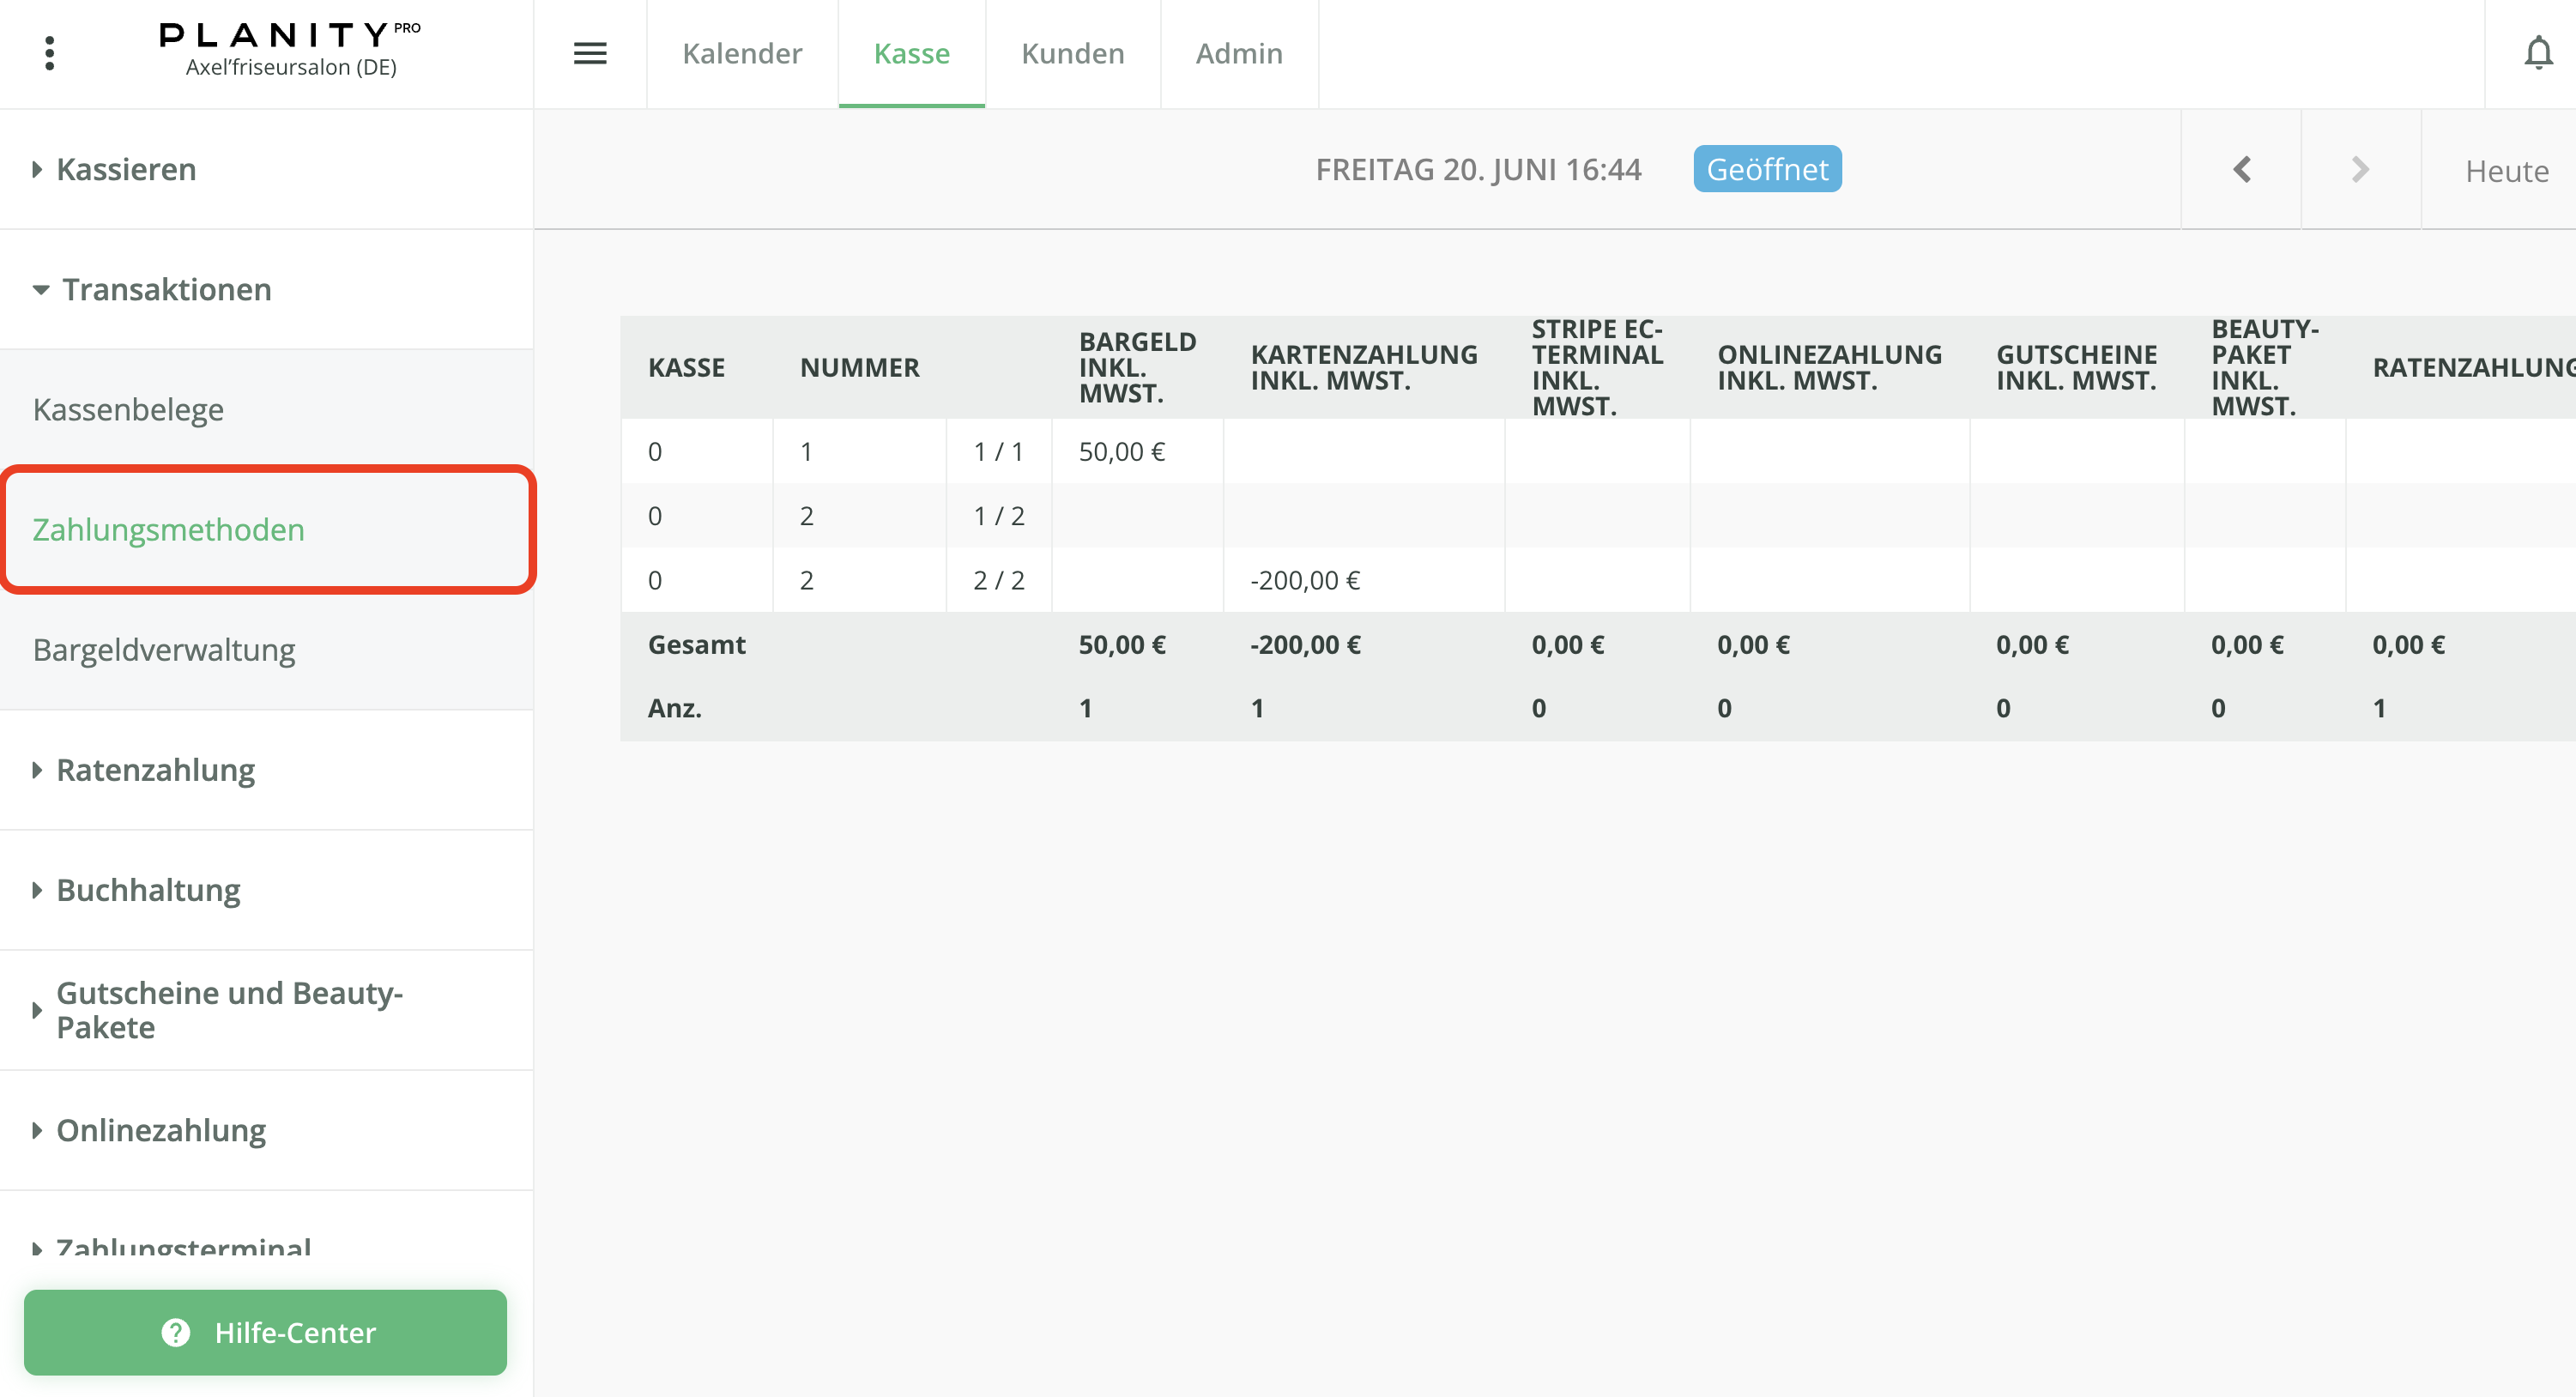The height and width of the screenshot is (1397, 2576).
Task: Switch to the Kunden tab
Action: click(x=1072, y=53)
